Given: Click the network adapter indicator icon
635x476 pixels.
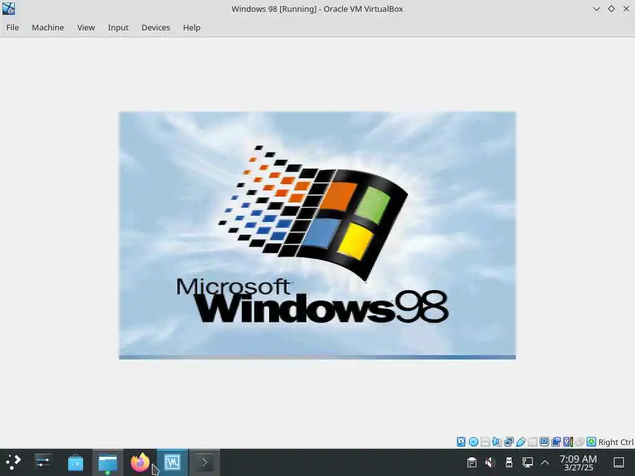Looking at the screenshot, I should click(508, 441).
